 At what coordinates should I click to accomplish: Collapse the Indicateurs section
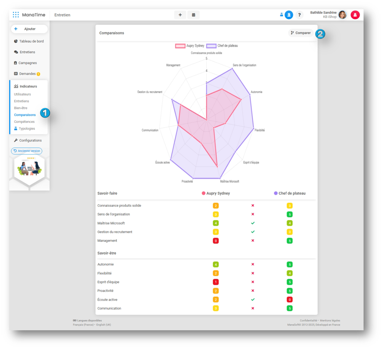[26, 87]
